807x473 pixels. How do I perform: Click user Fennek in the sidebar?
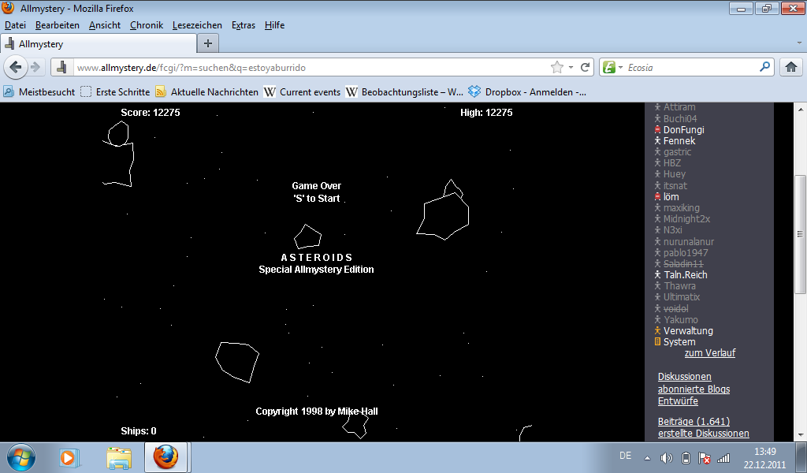(679, 140)
